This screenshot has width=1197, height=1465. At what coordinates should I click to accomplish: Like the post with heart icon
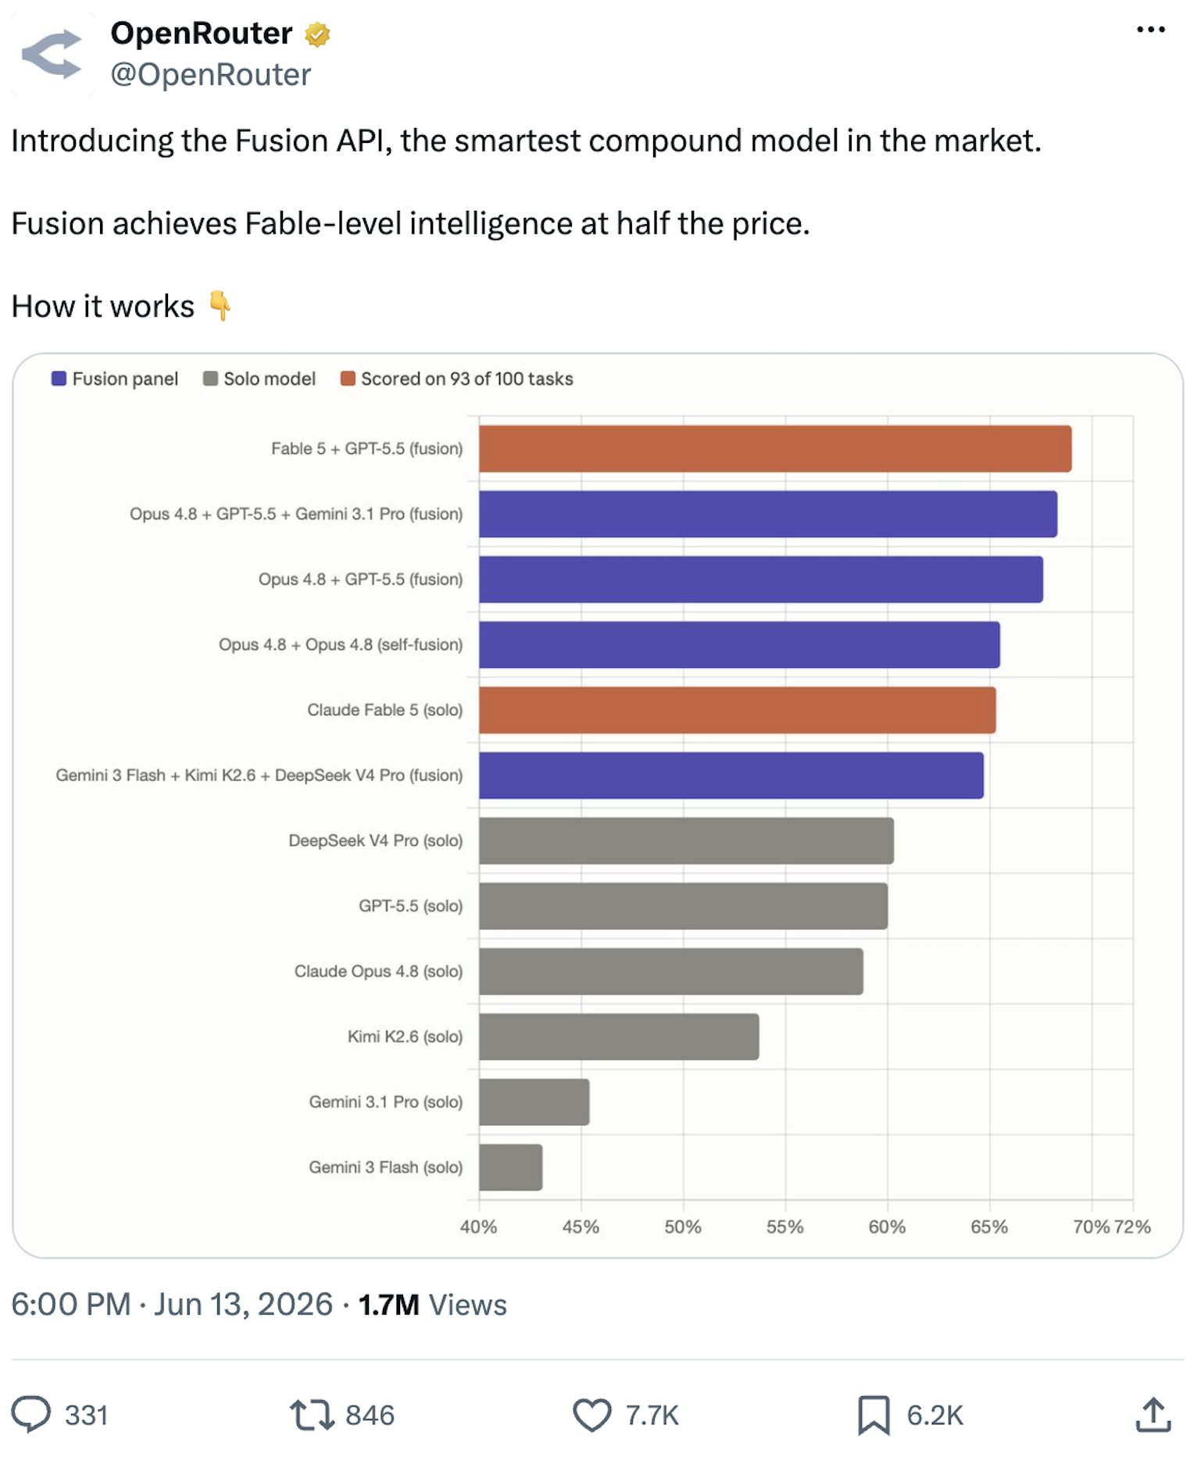592,1414
